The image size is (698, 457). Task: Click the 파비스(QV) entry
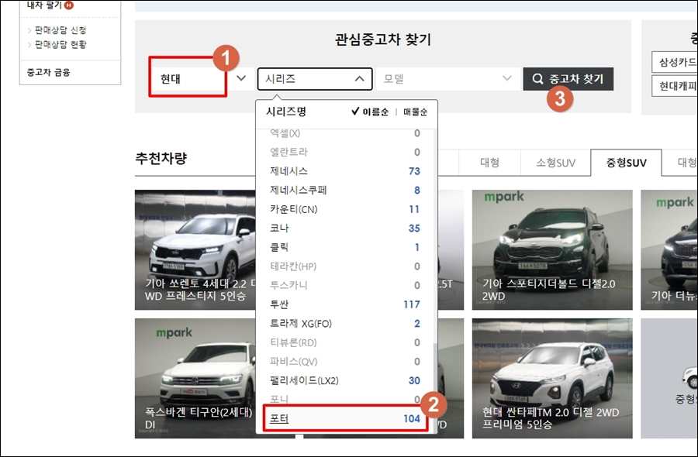(344, 362)
